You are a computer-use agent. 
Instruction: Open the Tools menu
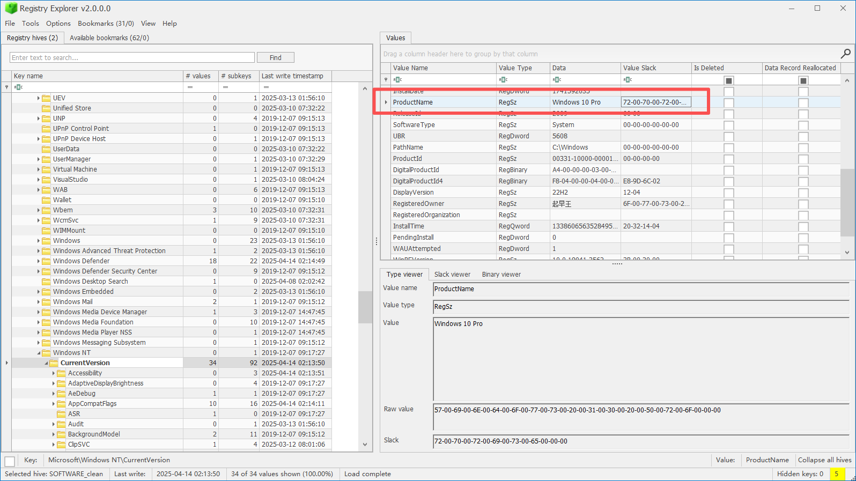click(31, 24)
